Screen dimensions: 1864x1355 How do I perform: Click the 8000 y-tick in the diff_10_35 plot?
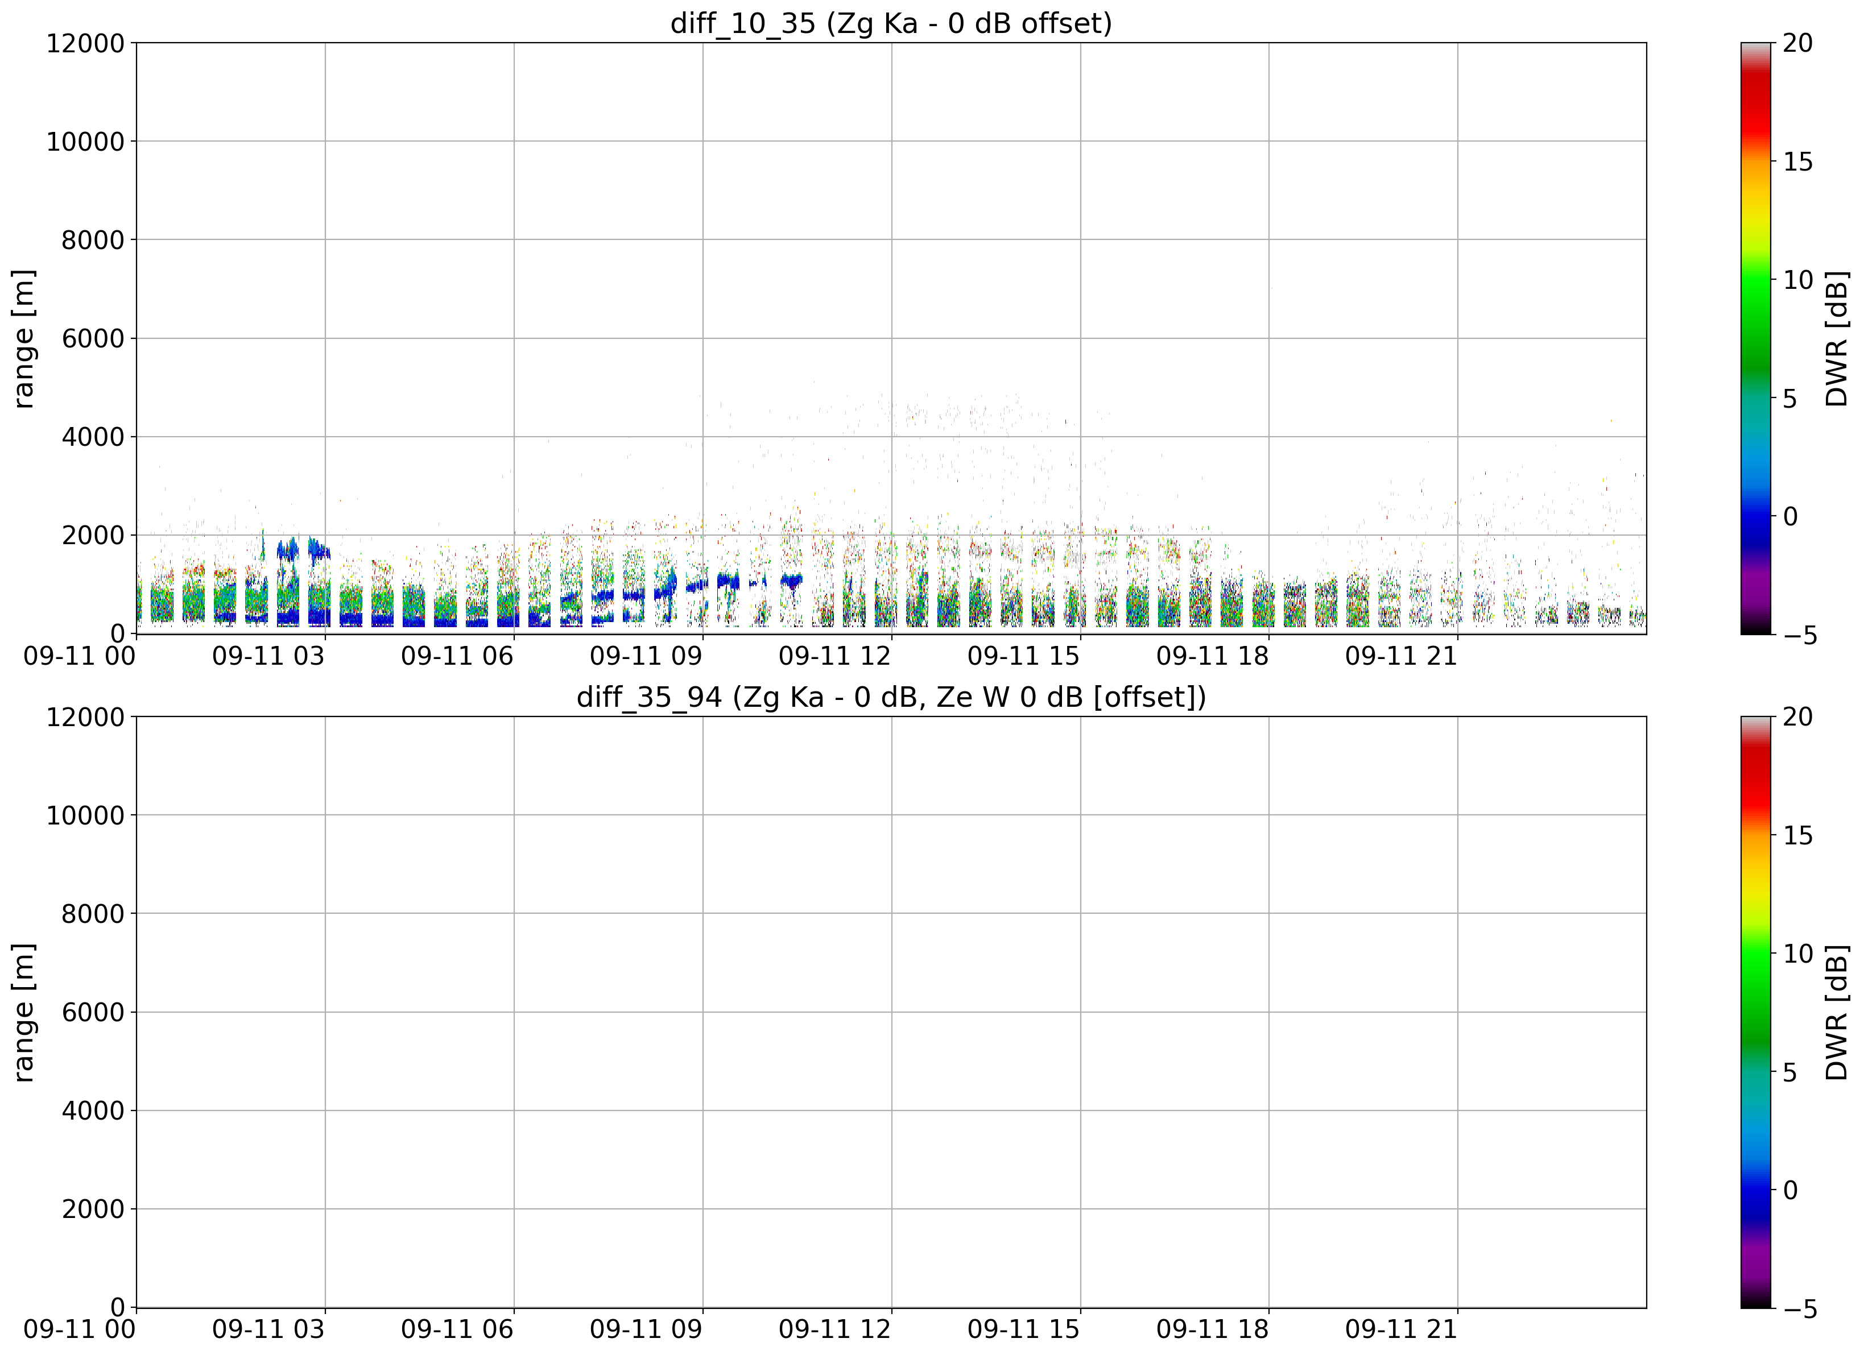click(93, 240)
